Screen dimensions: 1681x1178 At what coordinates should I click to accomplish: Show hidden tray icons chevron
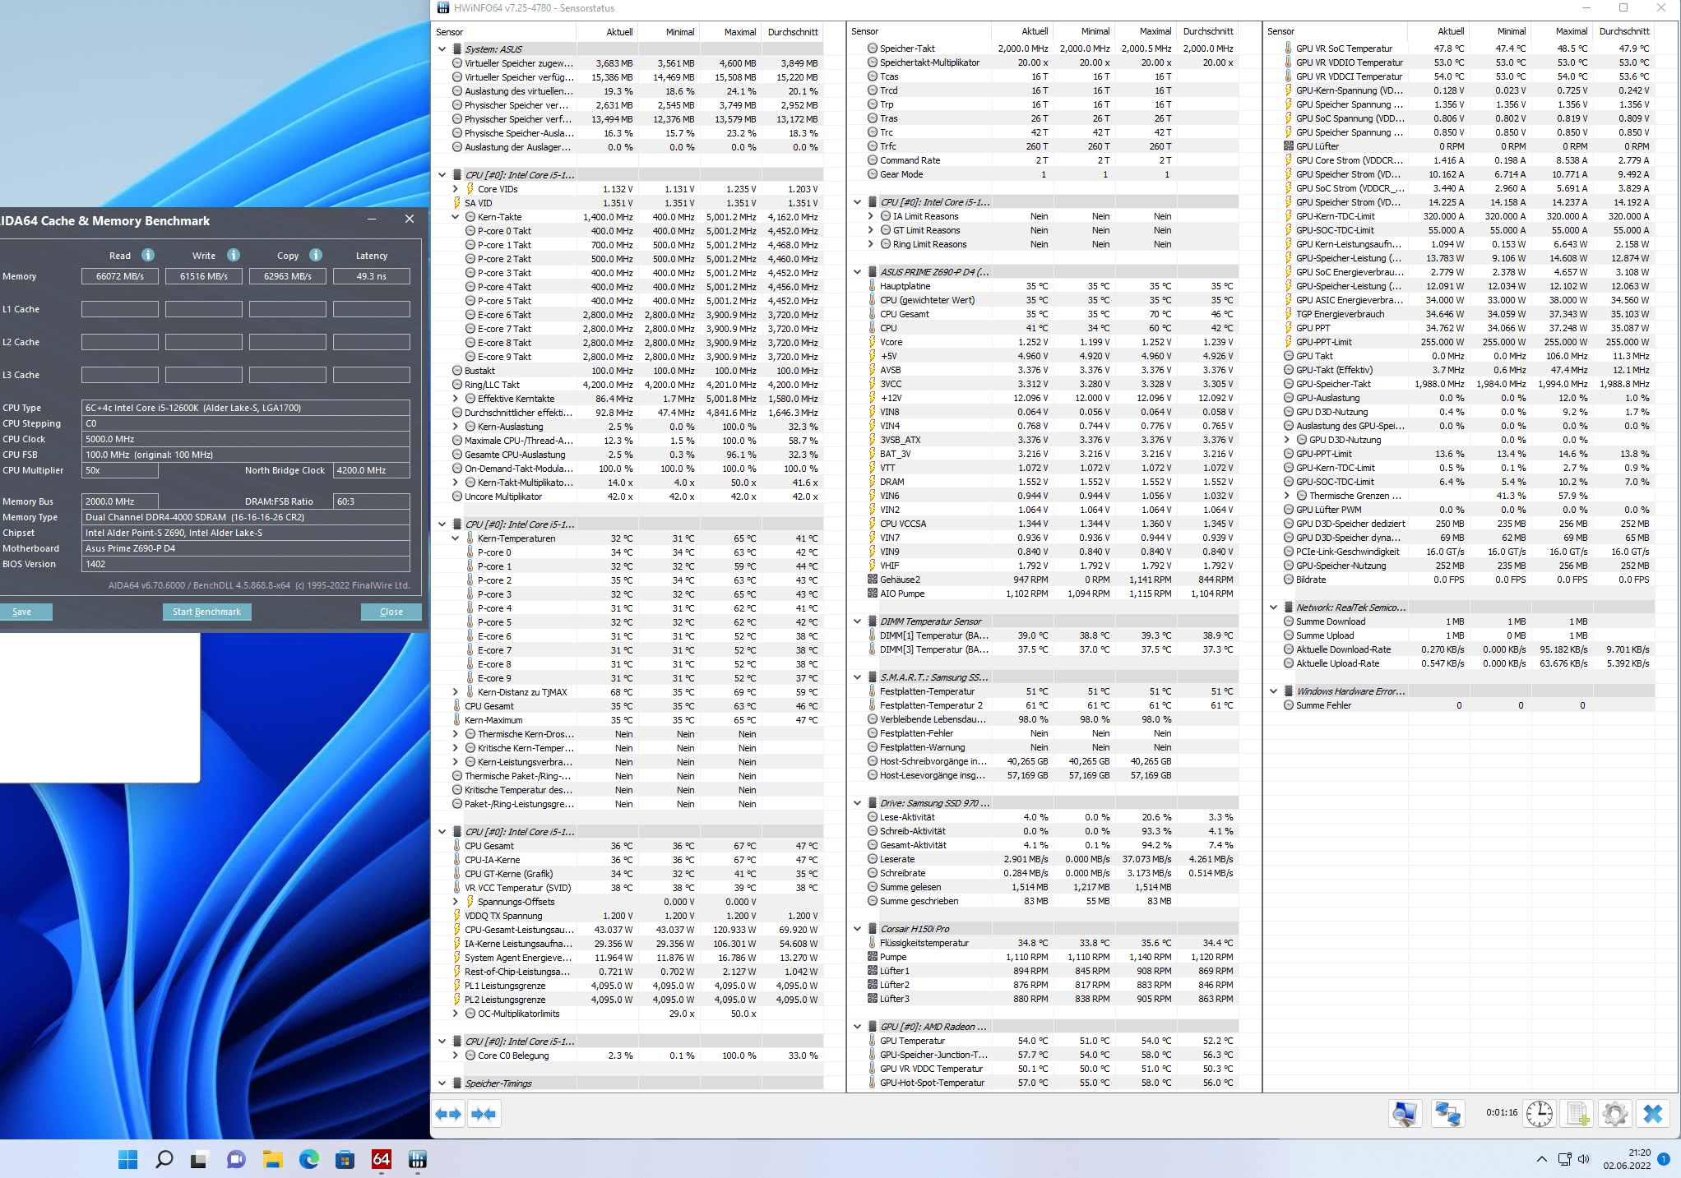[1541, 1159]
